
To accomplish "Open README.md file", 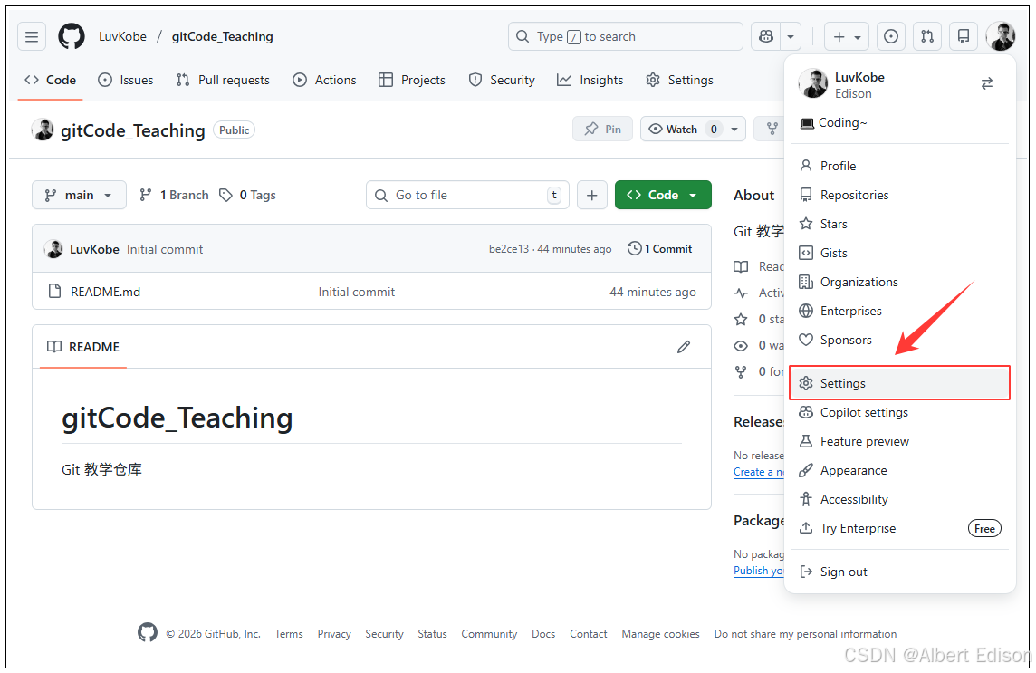I will click(x=105, y=292).
